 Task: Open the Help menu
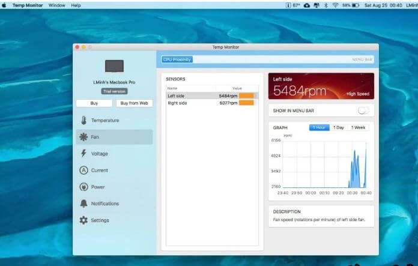click(76, 5)
